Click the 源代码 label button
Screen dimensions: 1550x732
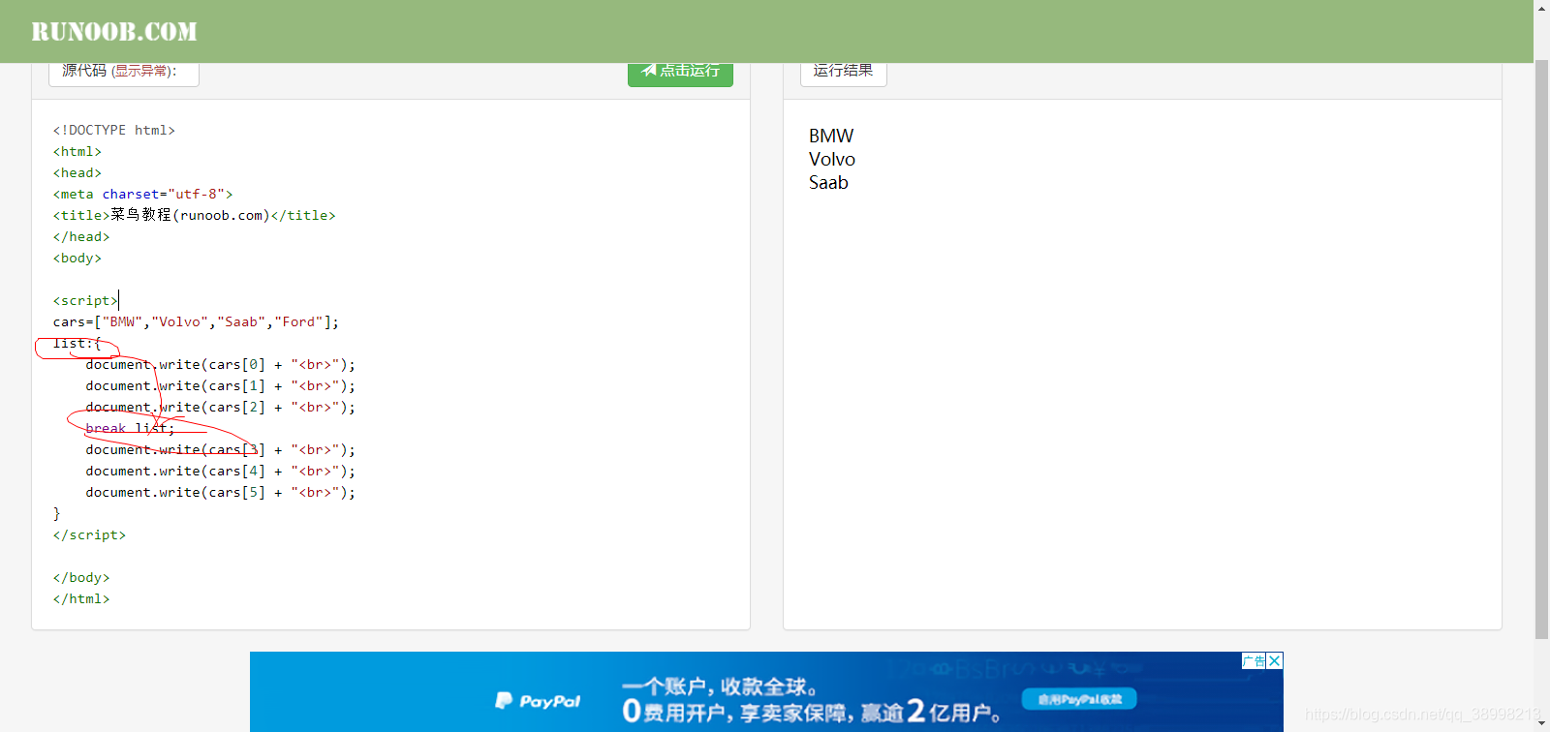(x=124, y=73)
